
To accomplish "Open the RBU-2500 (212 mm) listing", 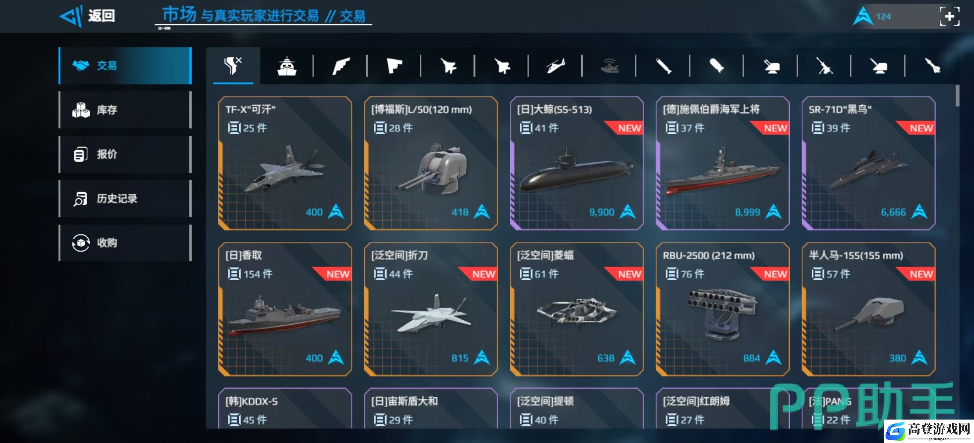I will 723,309.
